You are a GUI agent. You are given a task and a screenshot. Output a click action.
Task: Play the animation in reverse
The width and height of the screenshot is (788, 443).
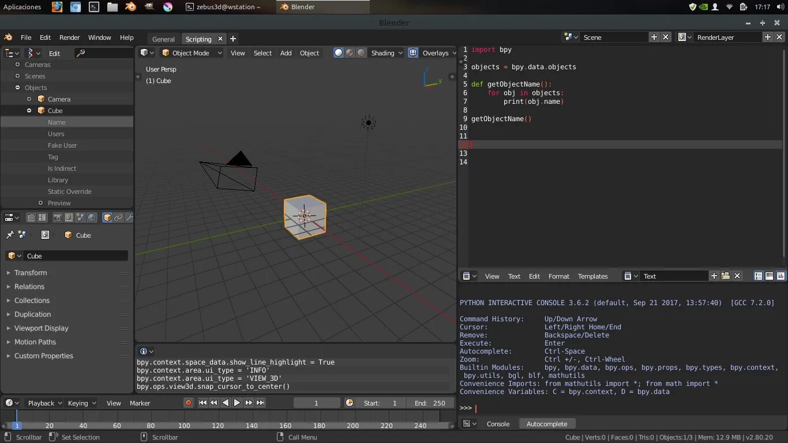point(226,403)
